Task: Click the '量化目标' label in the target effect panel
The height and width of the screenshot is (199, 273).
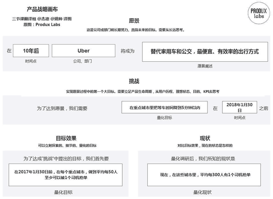Action: coord(63,192)
